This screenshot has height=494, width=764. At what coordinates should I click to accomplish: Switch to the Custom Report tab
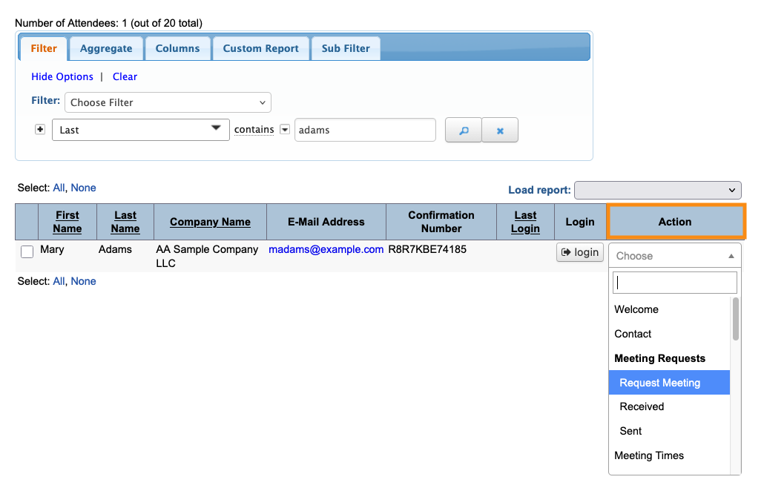tap(260, 48)
